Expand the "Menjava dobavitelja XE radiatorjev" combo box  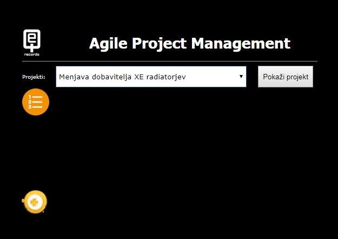pos(151,77)
